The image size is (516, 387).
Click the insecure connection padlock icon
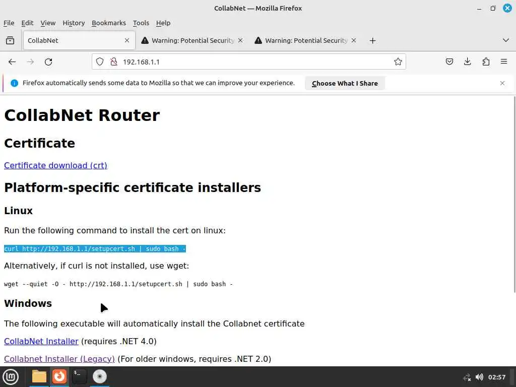point(114,61)
